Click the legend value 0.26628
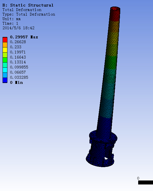 pos(18,42)
